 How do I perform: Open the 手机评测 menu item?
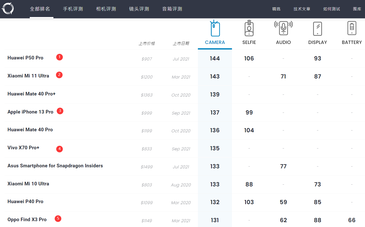coord(73,9)
